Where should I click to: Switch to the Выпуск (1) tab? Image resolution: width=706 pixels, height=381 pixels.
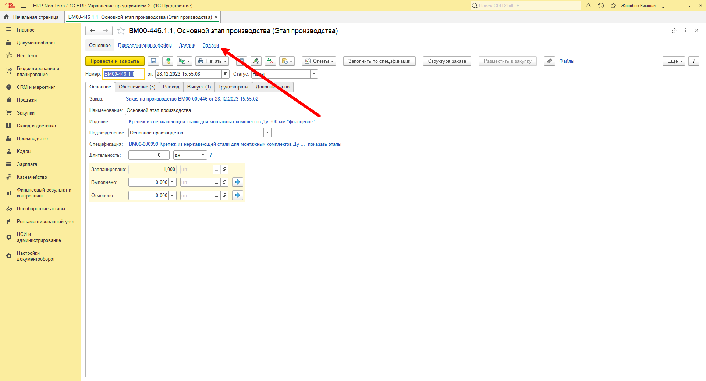tap(199, 87)
